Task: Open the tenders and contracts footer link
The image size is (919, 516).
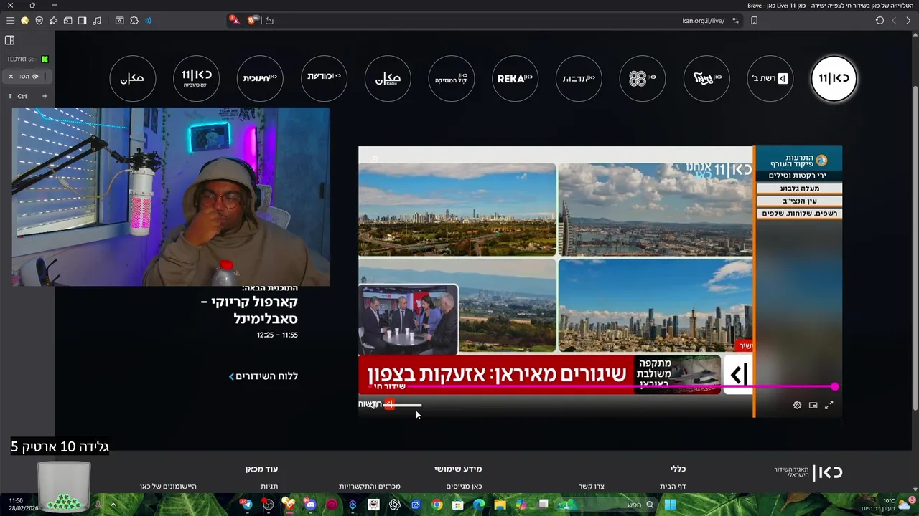Action: coord(370,487)
